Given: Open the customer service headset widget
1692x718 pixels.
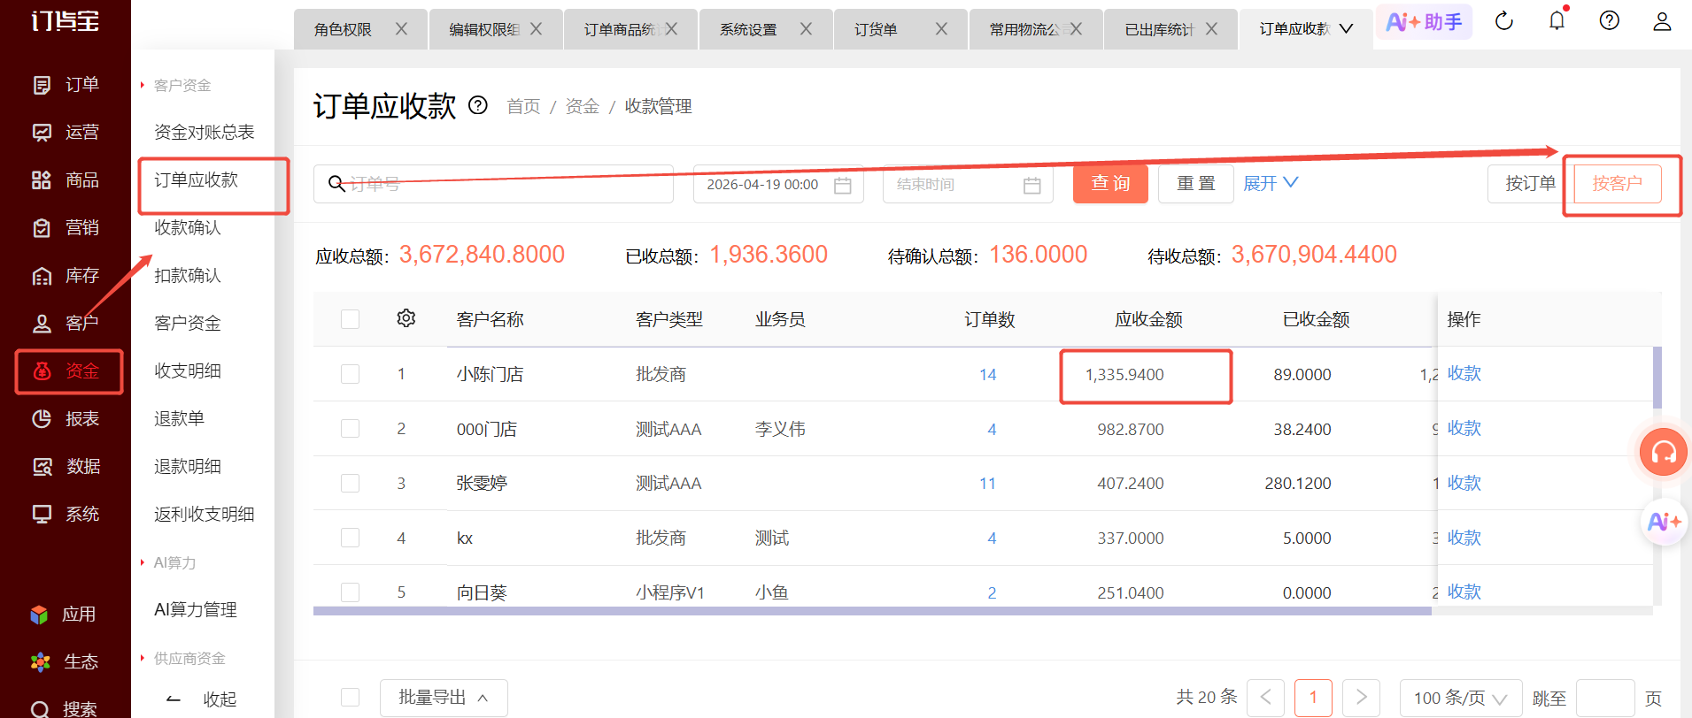Looking at the screenshot, I should point(1663,452).
